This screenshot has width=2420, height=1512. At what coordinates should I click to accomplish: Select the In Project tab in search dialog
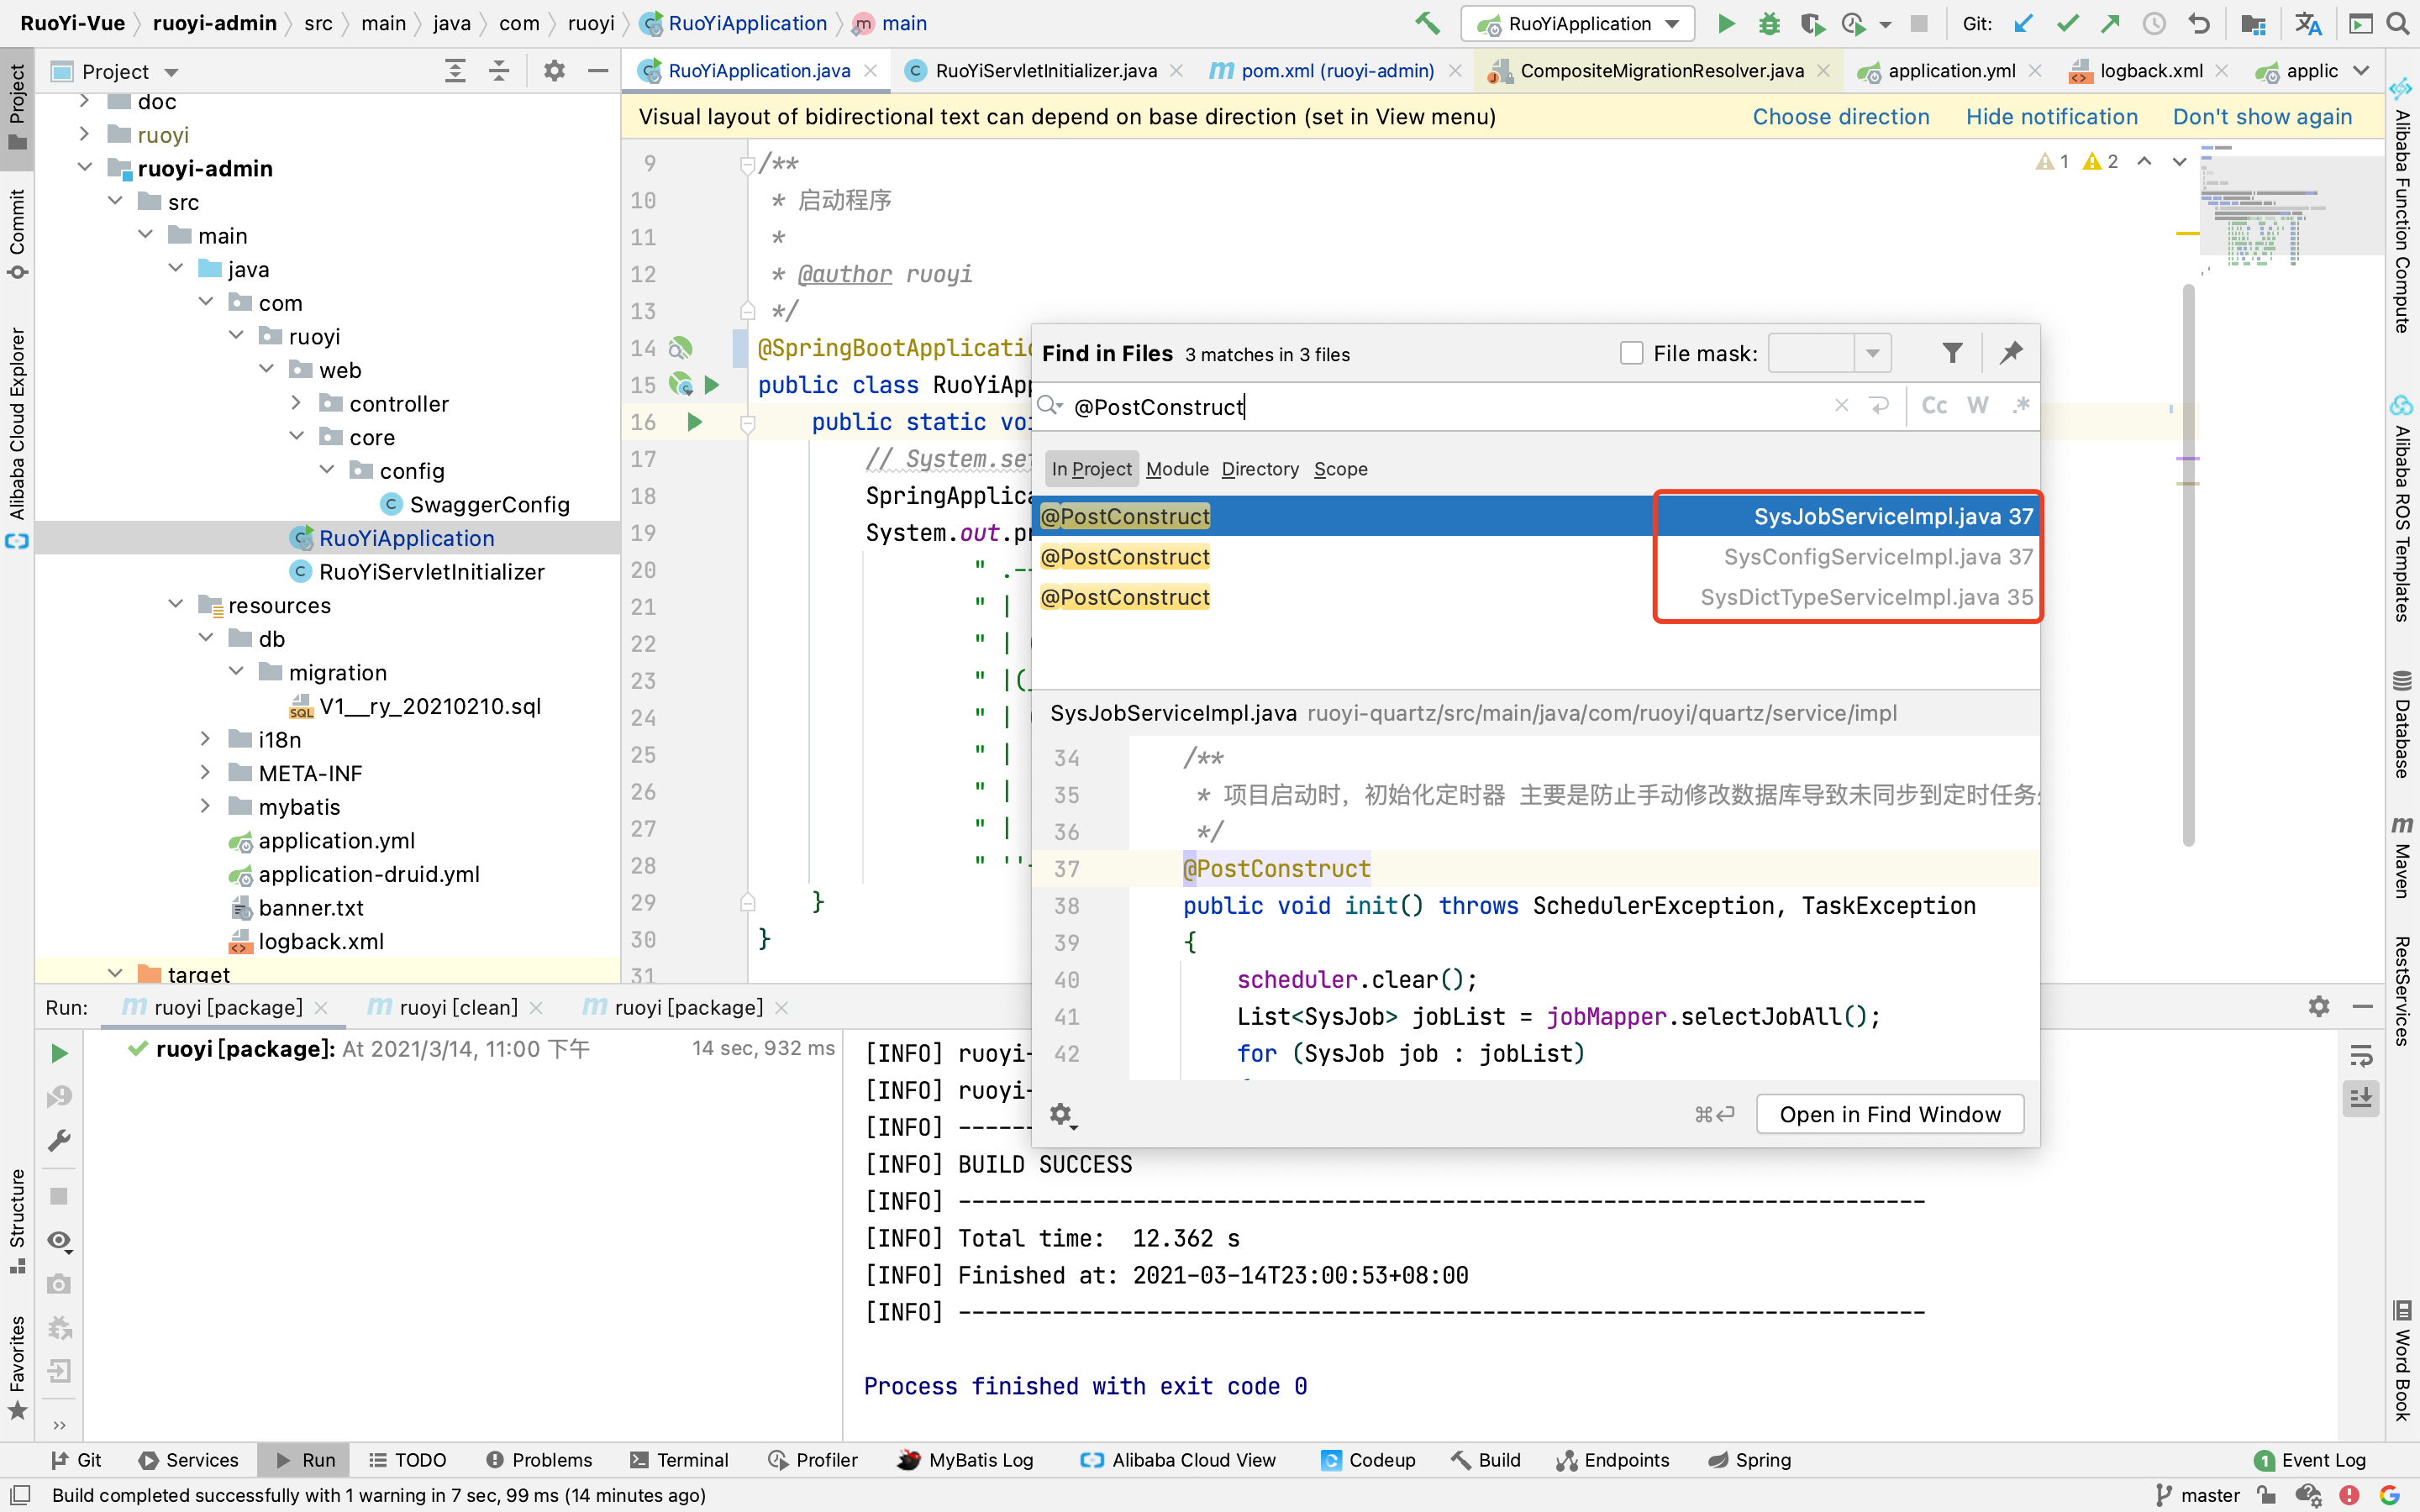pos(1089,469)
